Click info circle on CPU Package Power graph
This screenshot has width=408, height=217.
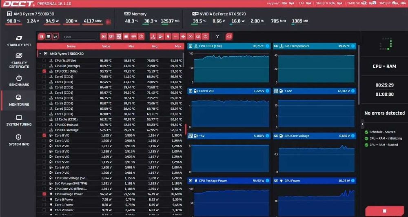[267, 181]
